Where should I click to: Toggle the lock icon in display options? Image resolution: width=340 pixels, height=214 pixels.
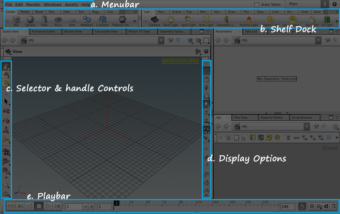[x=206, y=79]
